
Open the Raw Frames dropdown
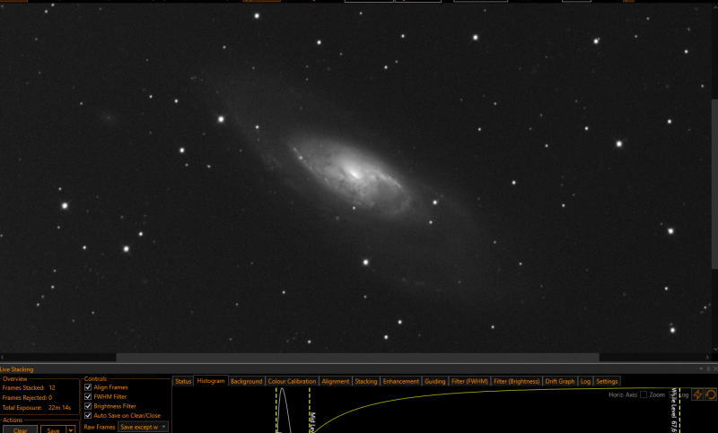143,427
